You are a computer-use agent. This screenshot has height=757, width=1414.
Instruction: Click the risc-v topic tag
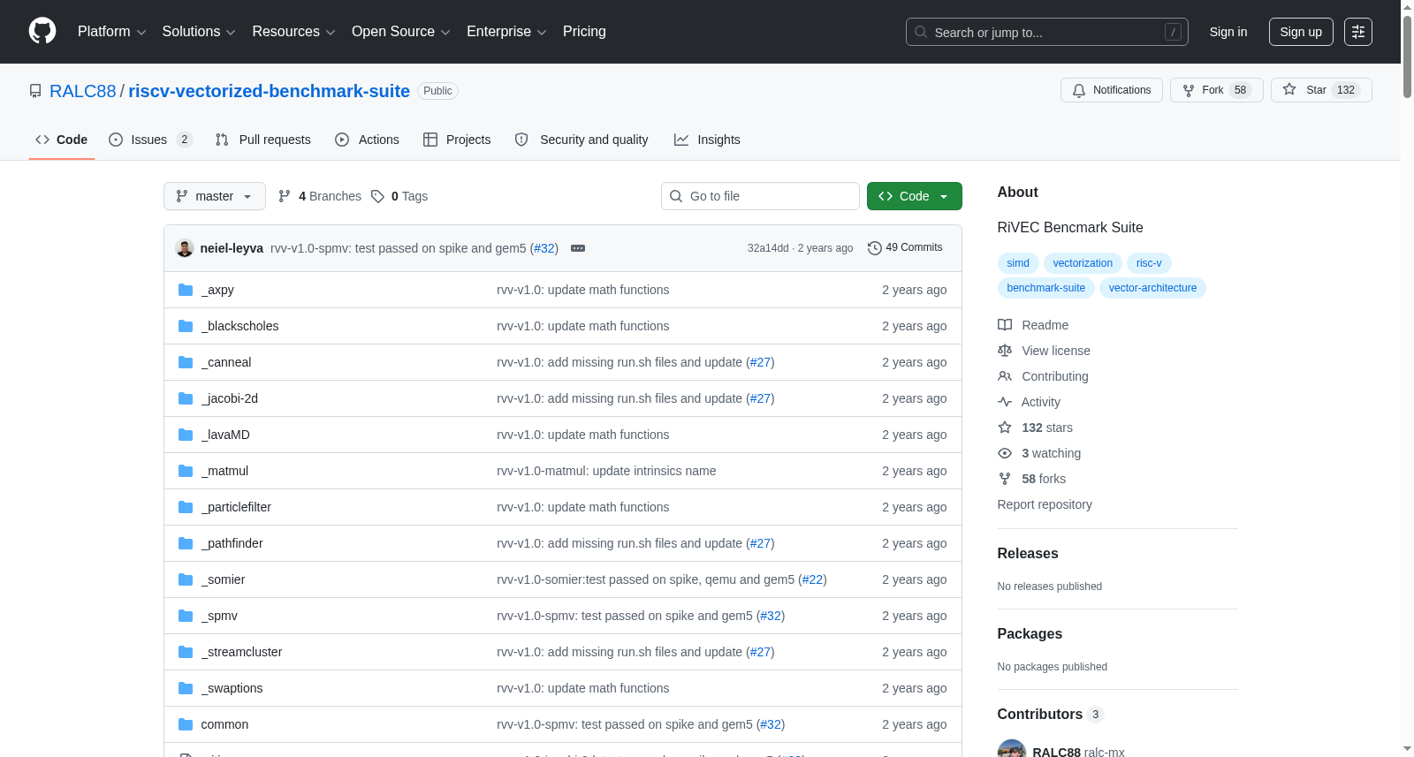1149,263
